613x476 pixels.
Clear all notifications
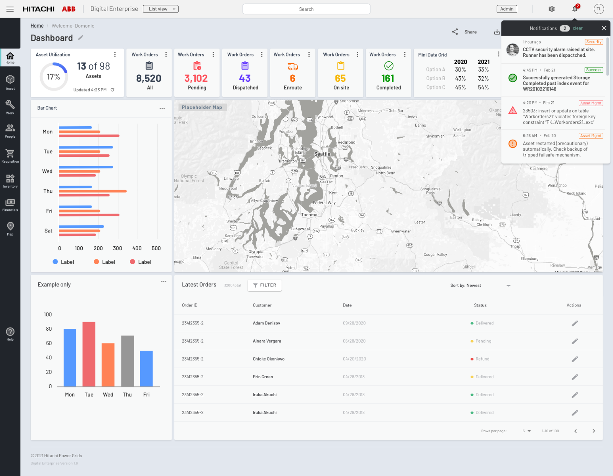(577, 28)
